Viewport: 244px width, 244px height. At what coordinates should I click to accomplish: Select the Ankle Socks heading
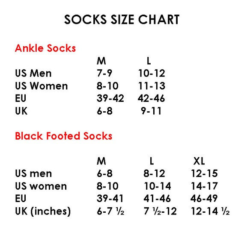(45, 48)
